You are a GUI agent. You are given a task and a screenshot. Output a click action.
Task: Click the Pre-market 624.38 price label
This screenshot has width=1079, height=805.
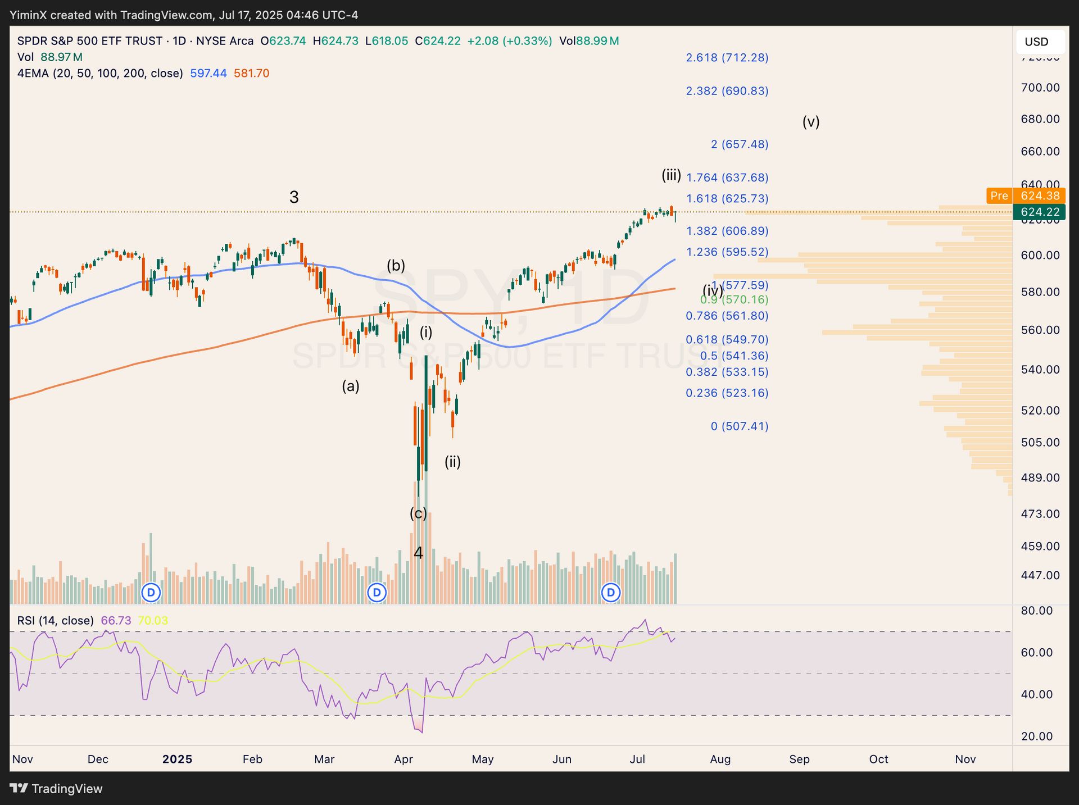pyautogui.click(x=1025, y=195)
